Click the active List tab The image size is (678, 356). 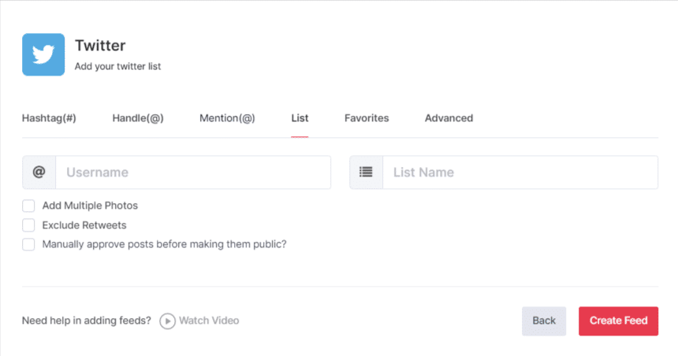[x=300, y=118]
